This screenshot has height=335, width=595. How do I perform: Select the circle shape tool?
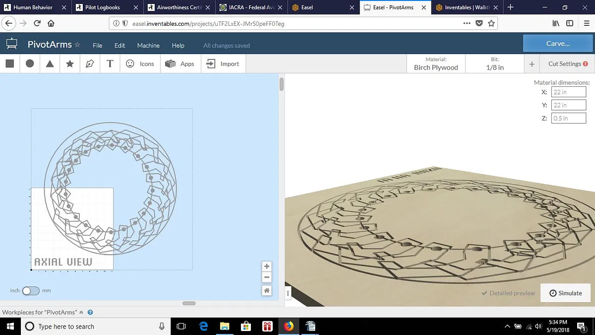pos(30,64)
